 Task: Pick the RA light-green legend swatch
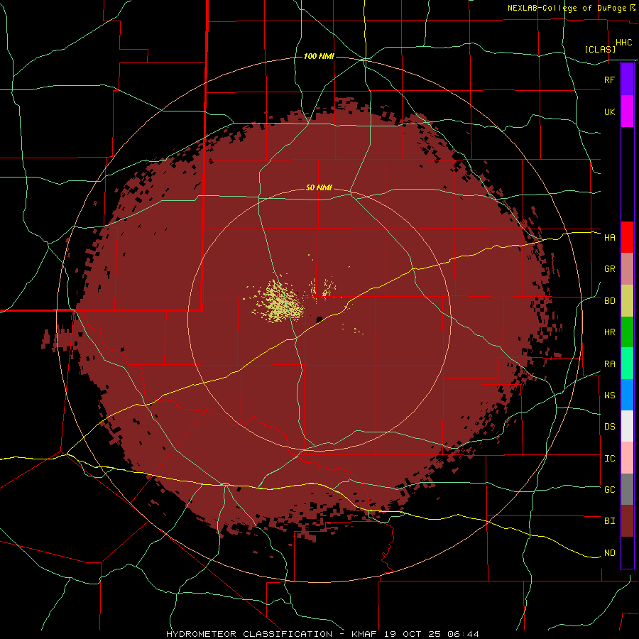627,364
